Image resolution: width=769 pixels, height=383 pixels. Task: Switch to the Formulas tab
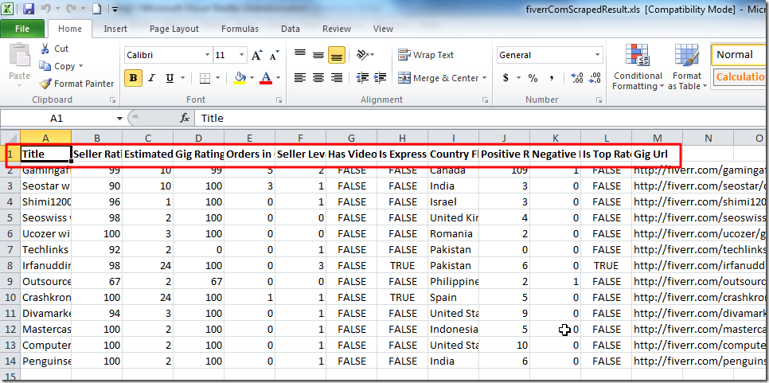[240, 29]
